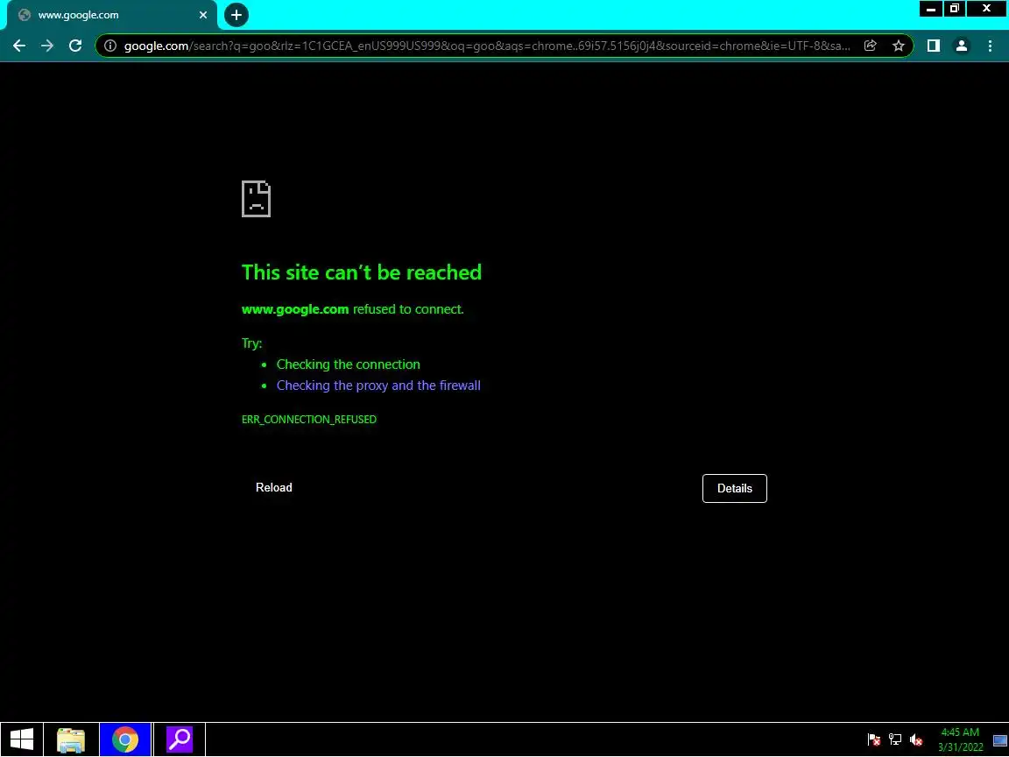
Task: Click the muted volume tray icon
Action: click(x=916, y=739)
